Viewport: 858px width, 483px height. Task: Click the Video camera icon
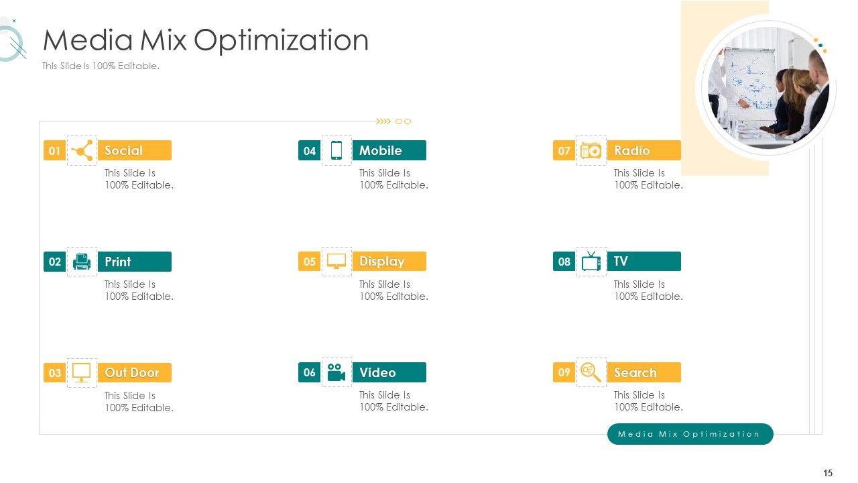336,372
